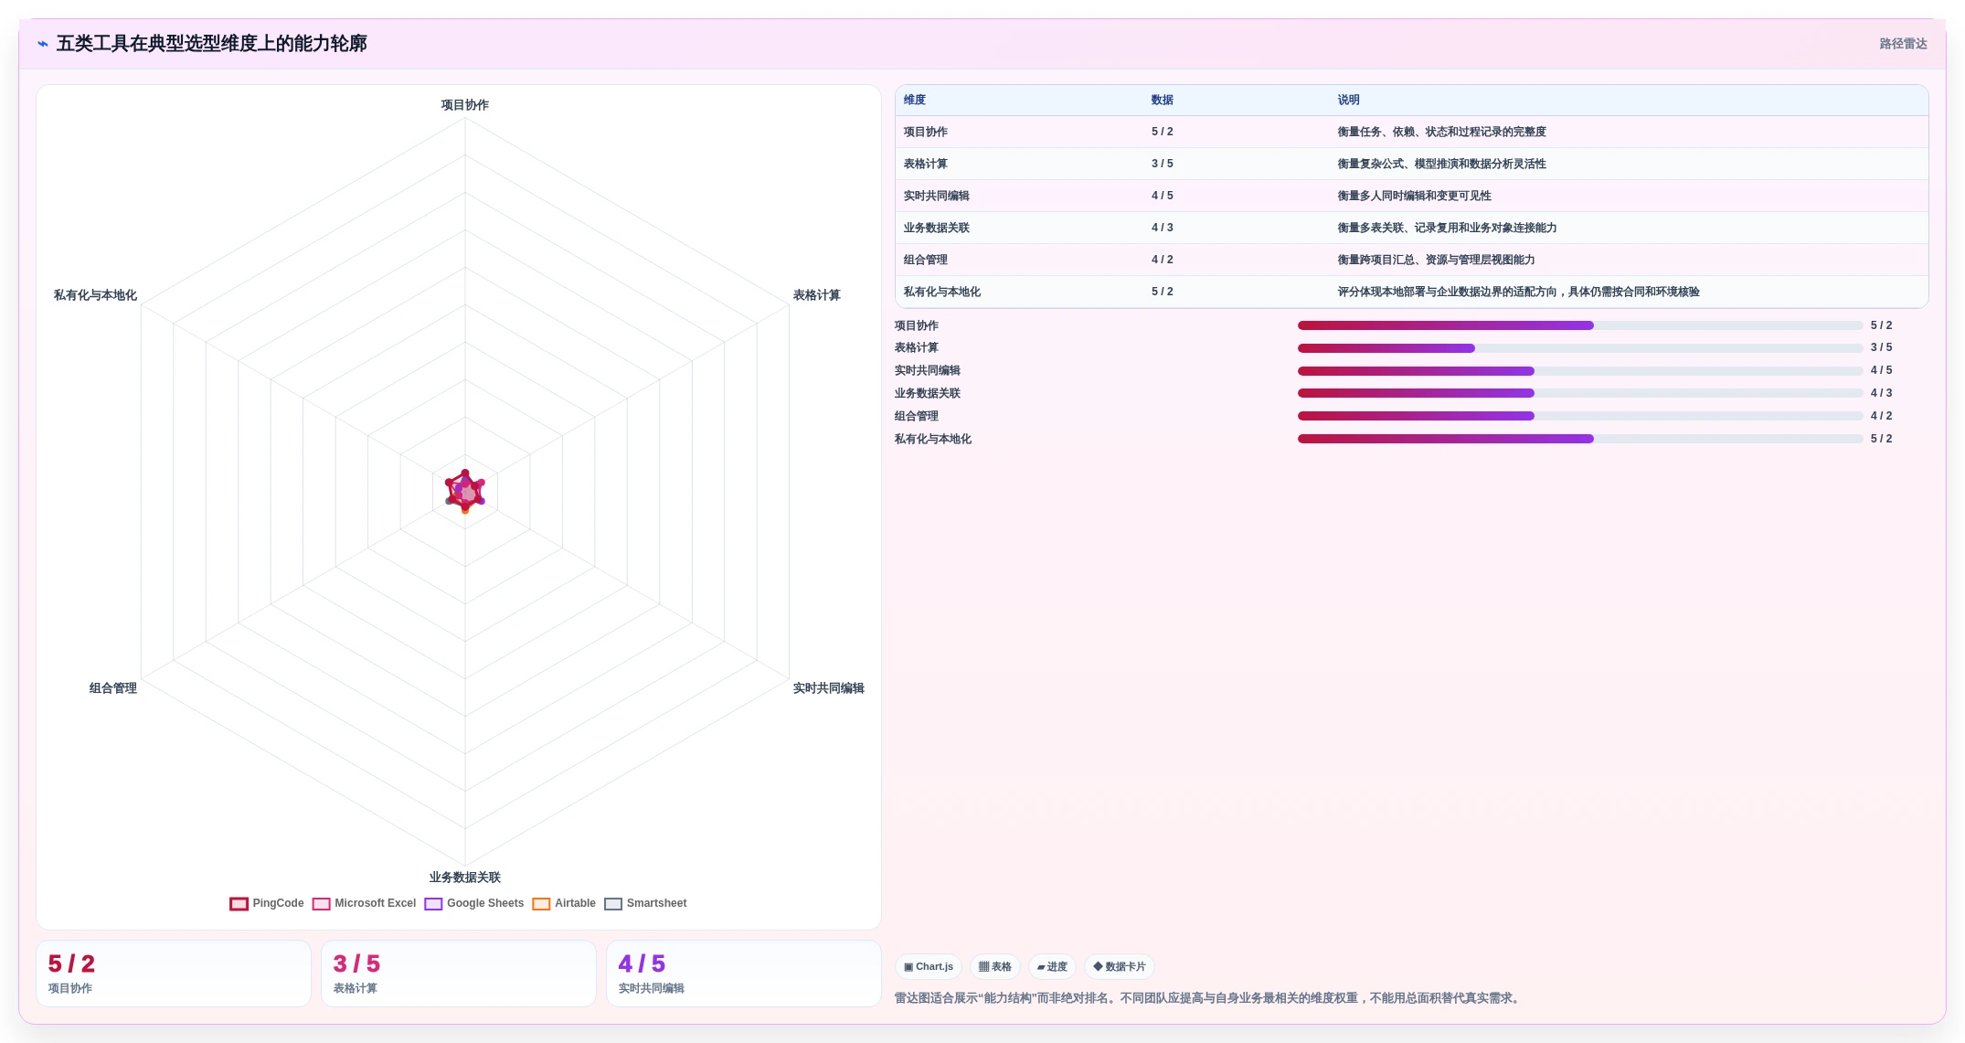This screenshot has height=1043, width=1965.
Task: Click radar axis label 组合管理
Action: point(113,688)
